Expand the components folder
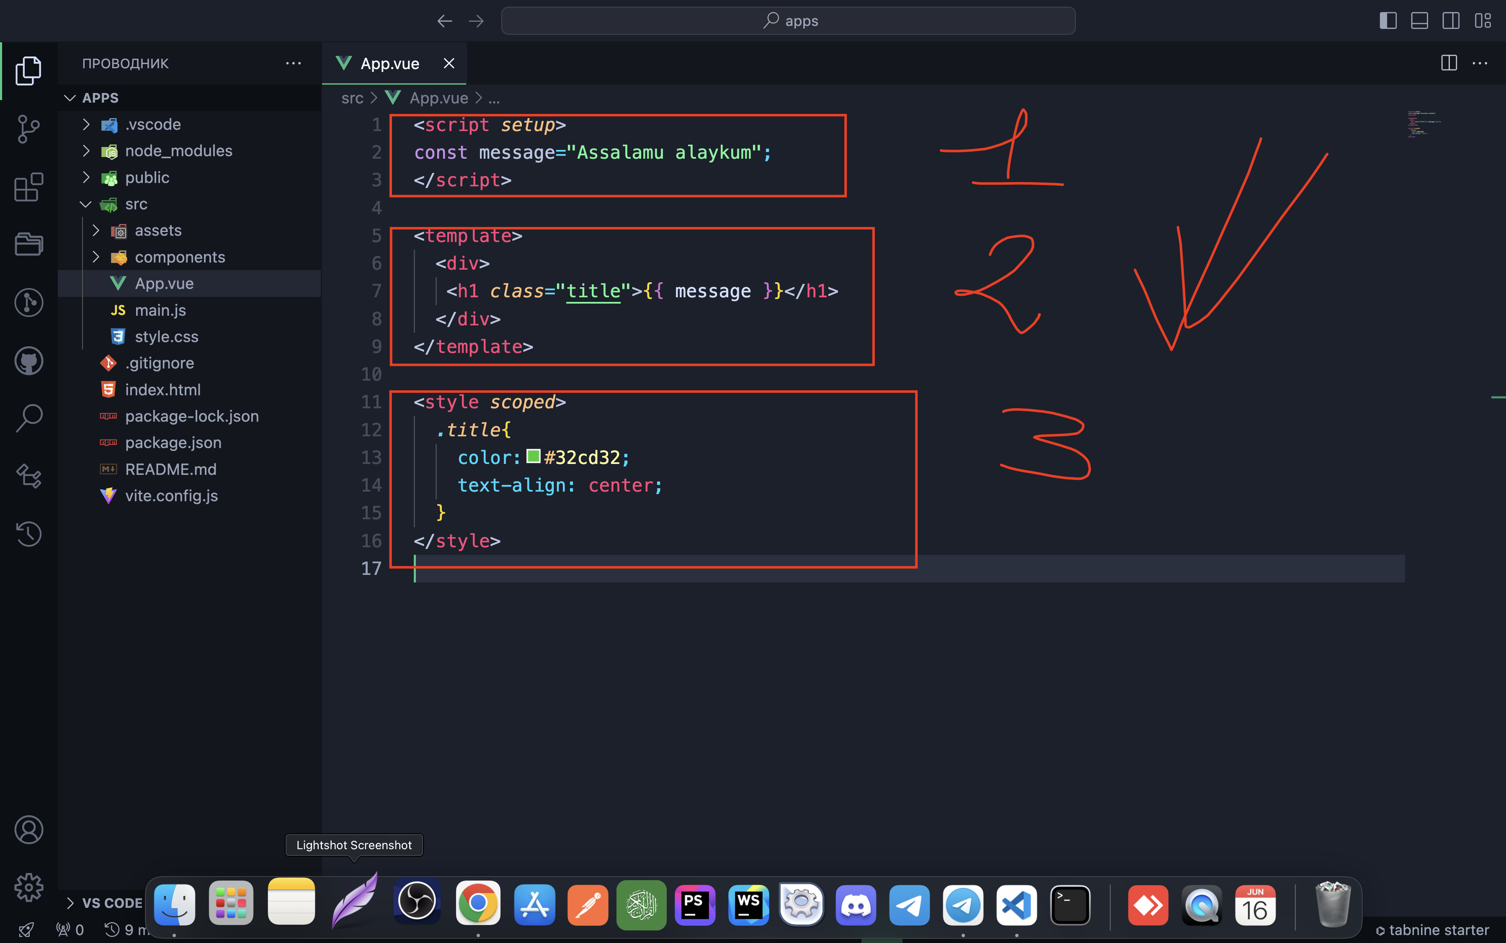The width and height of the screenshot is (1506, 943). 180,257
